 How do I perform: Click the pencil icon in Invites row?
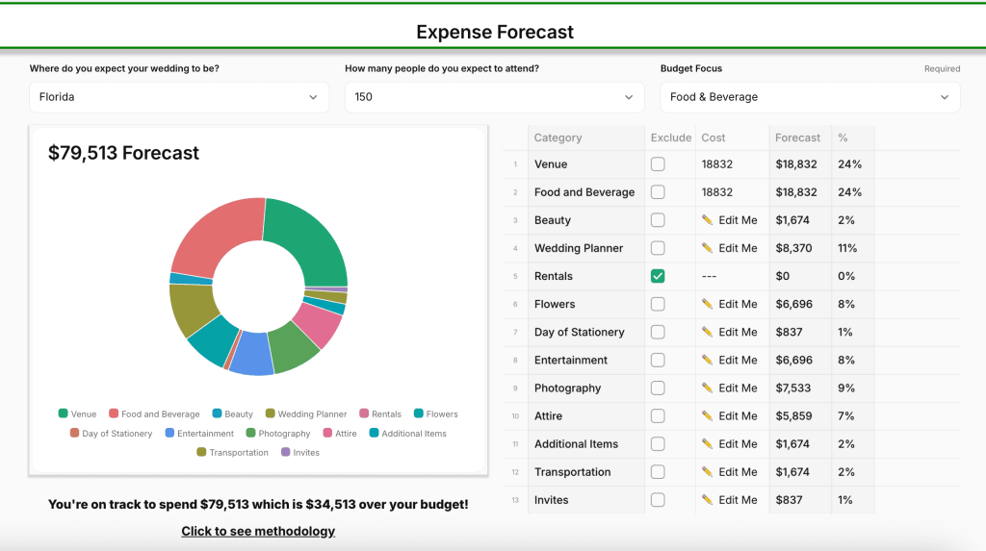(708, 500)
